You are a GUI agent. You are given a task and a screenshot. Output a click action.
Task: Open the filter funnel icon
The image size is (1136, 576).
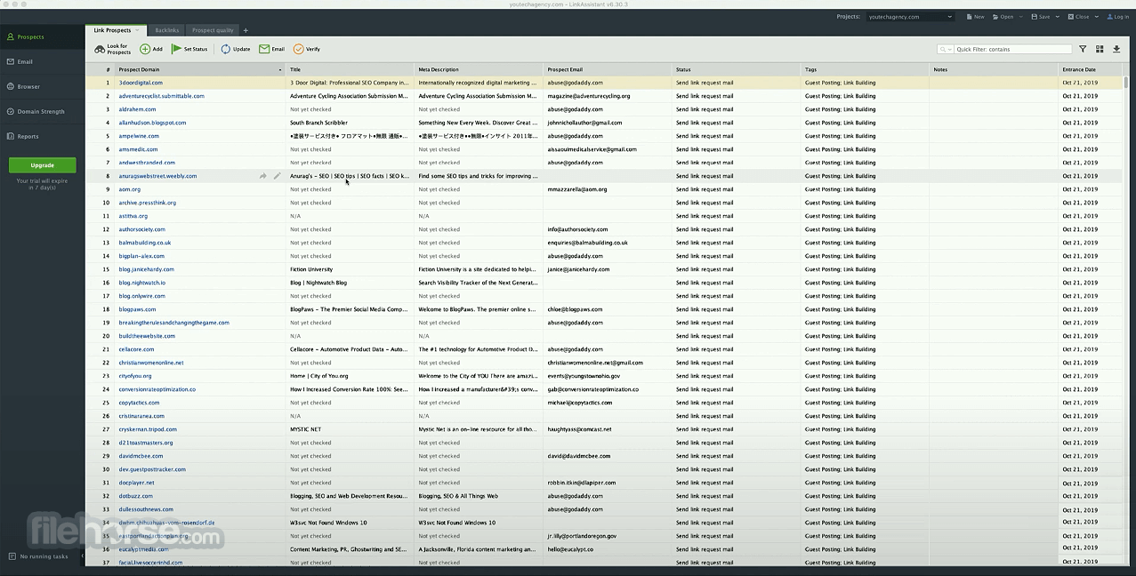point(1083,50)
